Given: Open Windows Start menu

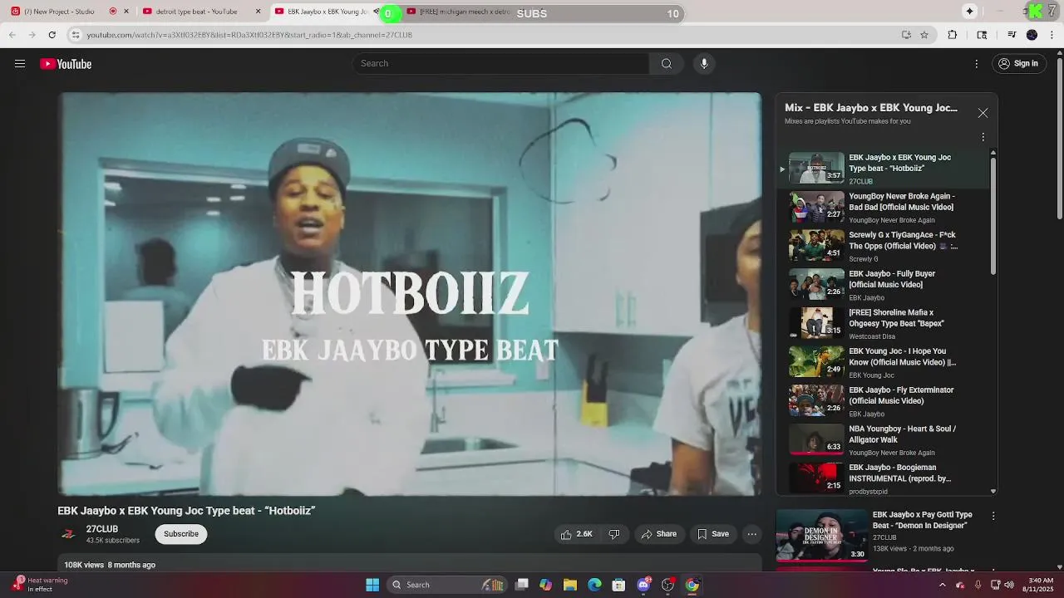Looking at the screenshot, I should coord(372,585).
